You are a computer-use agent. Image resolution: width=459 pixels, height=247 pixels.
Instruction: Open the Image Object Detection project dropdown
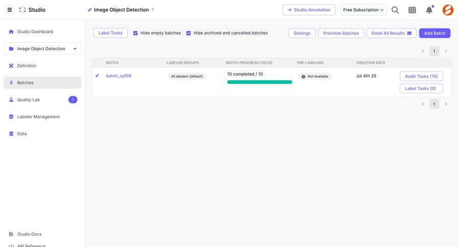pos(42,48)
